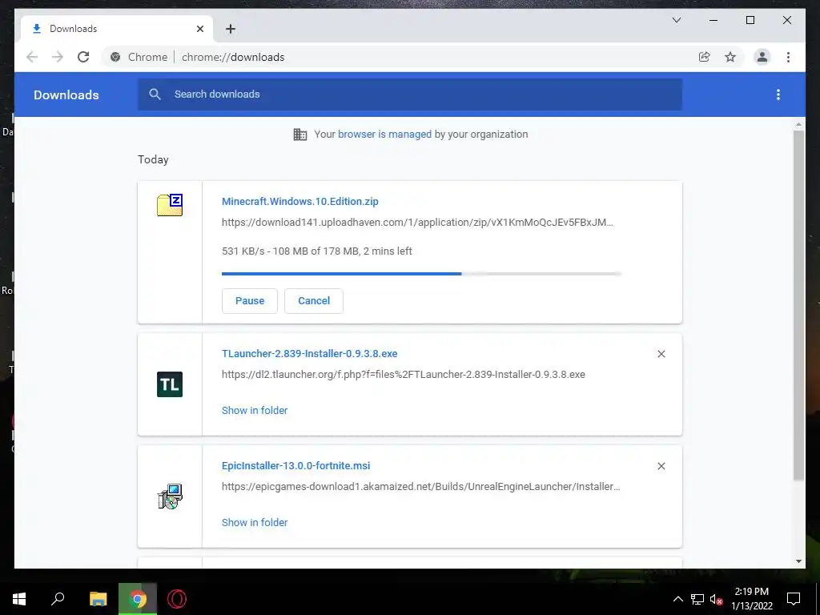The image size is (820, 615).
Task: Click the share page icon
Action: [705, 57]
